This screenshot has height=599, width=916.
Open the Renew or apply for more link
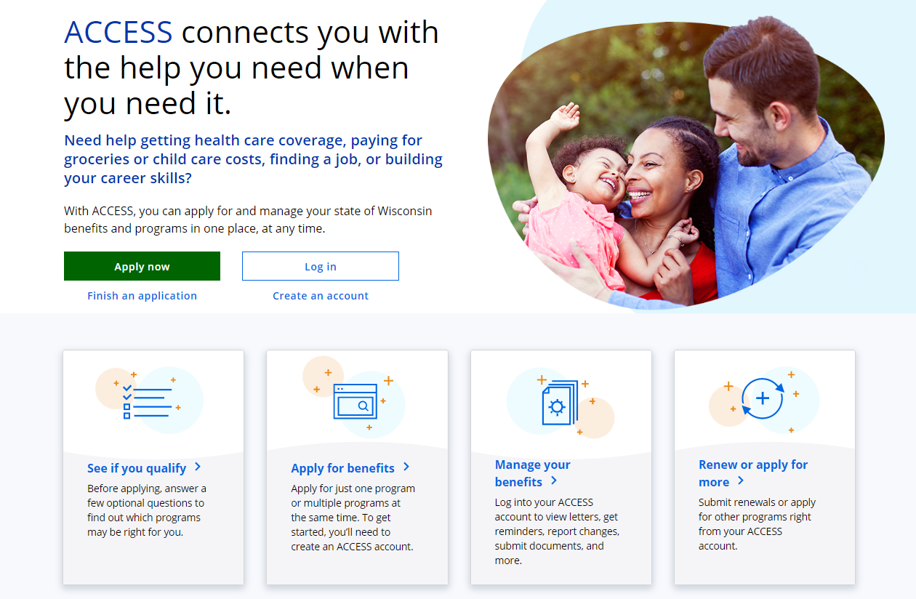tap(753, 473)
